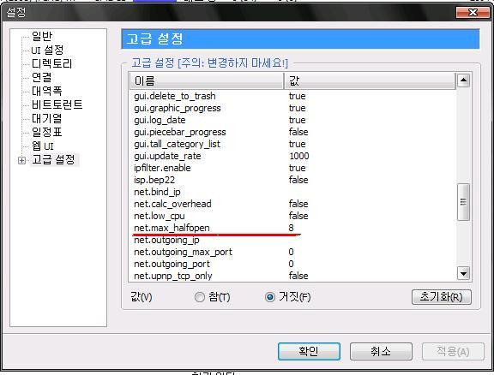Image resolution: width=494 pixels, height=375 pixels.
Task: Select the net.bind_ip setting
Action: click(292, 192)
